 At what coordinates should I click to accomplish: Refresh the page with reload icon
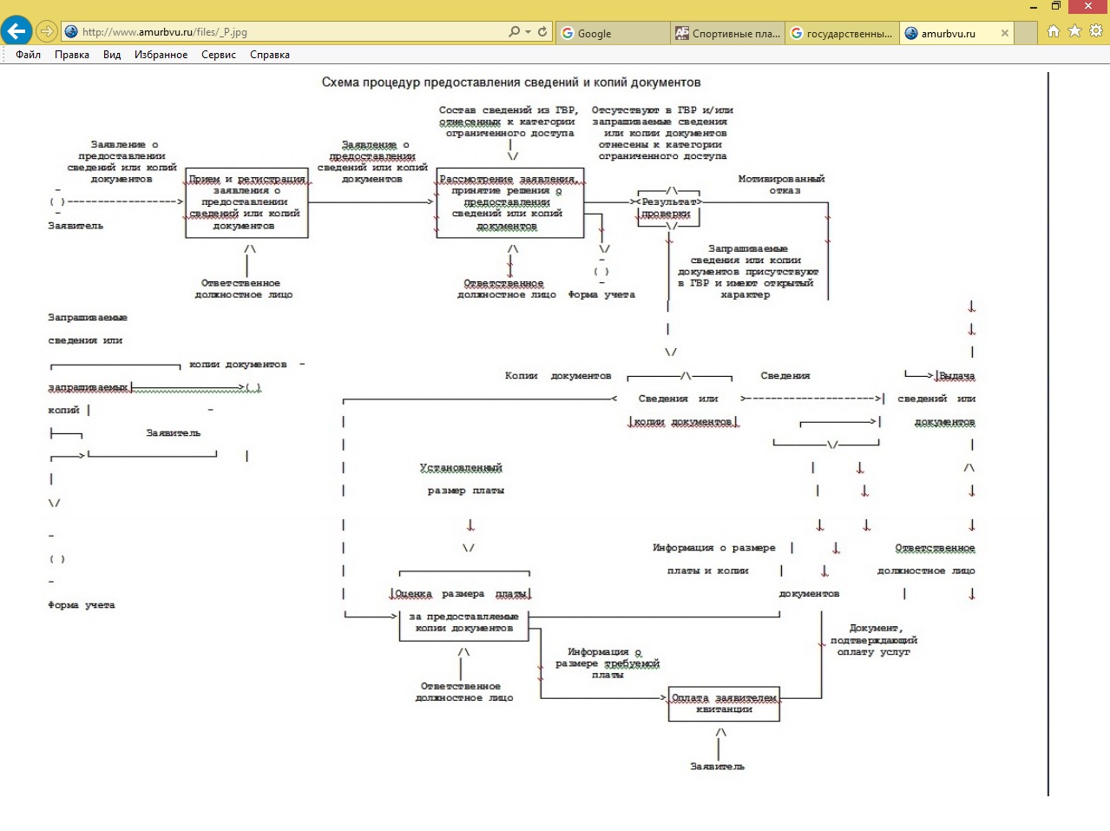(x=542, y=32)
